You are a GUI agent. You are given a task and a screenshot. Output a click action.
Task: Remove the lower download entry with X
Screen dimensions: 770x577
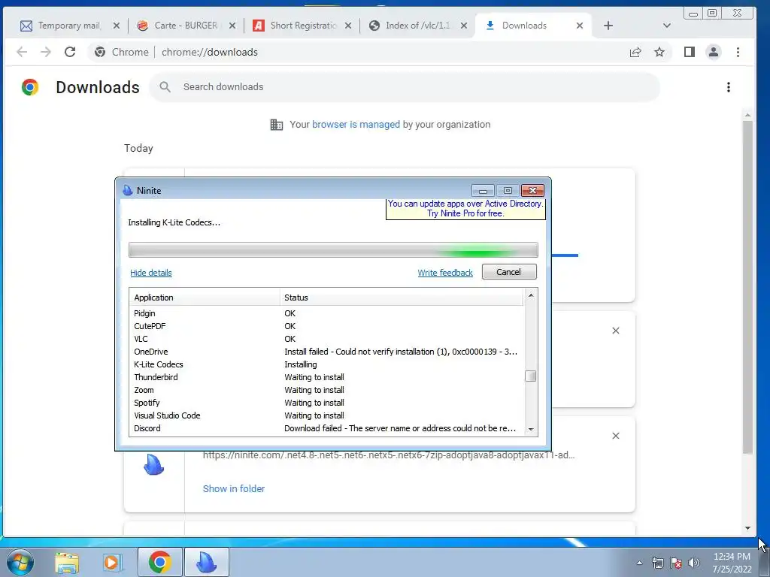tap(616, 436)
